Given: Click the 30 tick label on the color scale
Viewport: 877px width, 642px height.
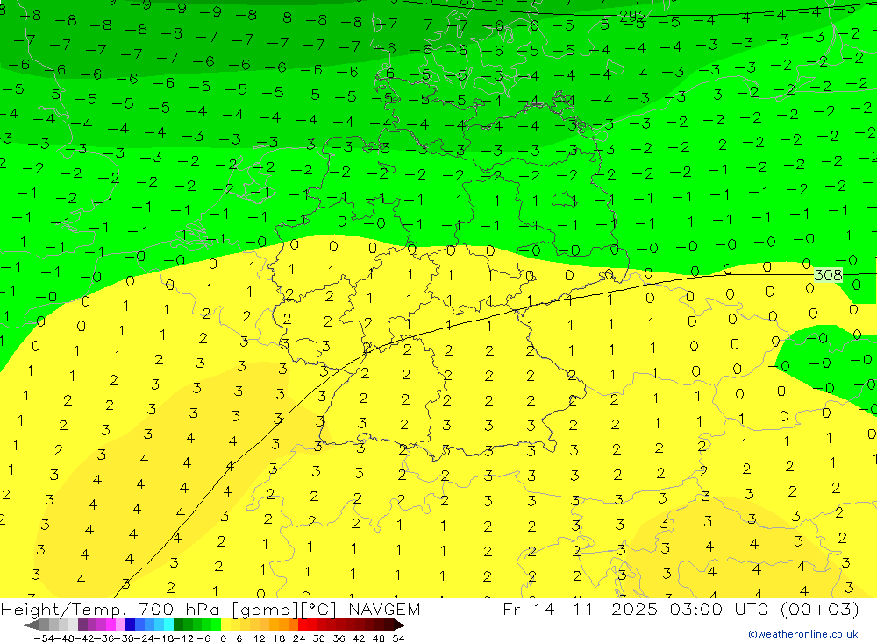Looking at the screenshot, I should coord(319,638).
